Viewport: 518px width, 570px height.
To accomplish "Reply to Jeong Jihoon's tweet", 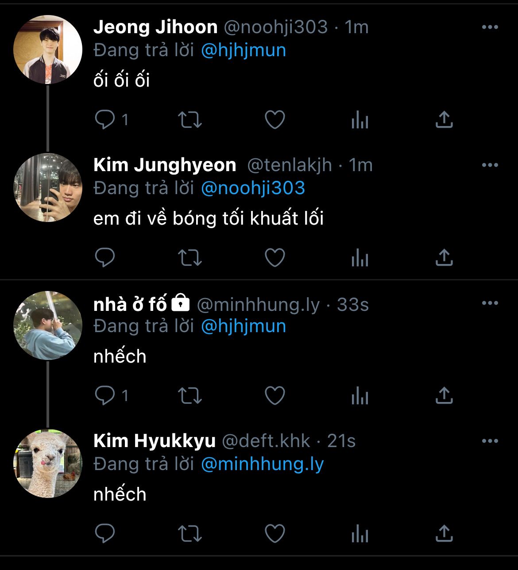I will point(105,120).
